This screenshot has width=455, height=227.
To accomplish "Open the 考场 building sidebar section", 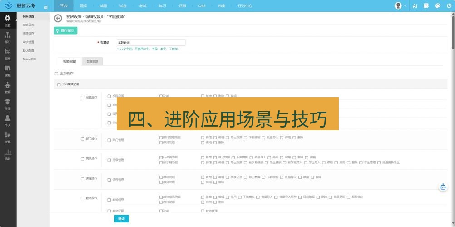I will pyautogui.click(x=8, y=138).
